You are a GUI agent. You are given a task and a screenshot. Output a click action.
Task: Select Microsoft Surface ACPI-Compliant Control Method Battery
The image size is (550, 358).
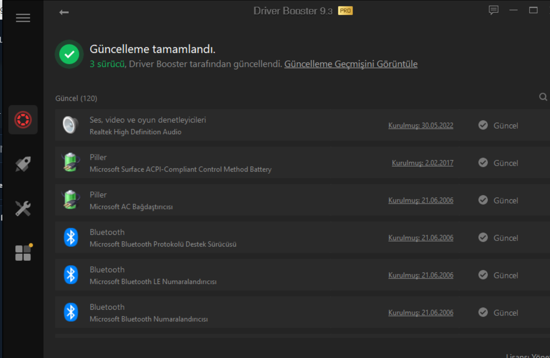tap(181, 169)
